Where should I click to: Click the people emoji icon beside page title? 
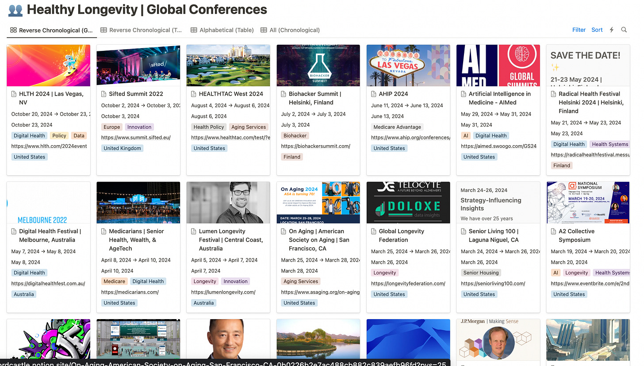[15, 9]
